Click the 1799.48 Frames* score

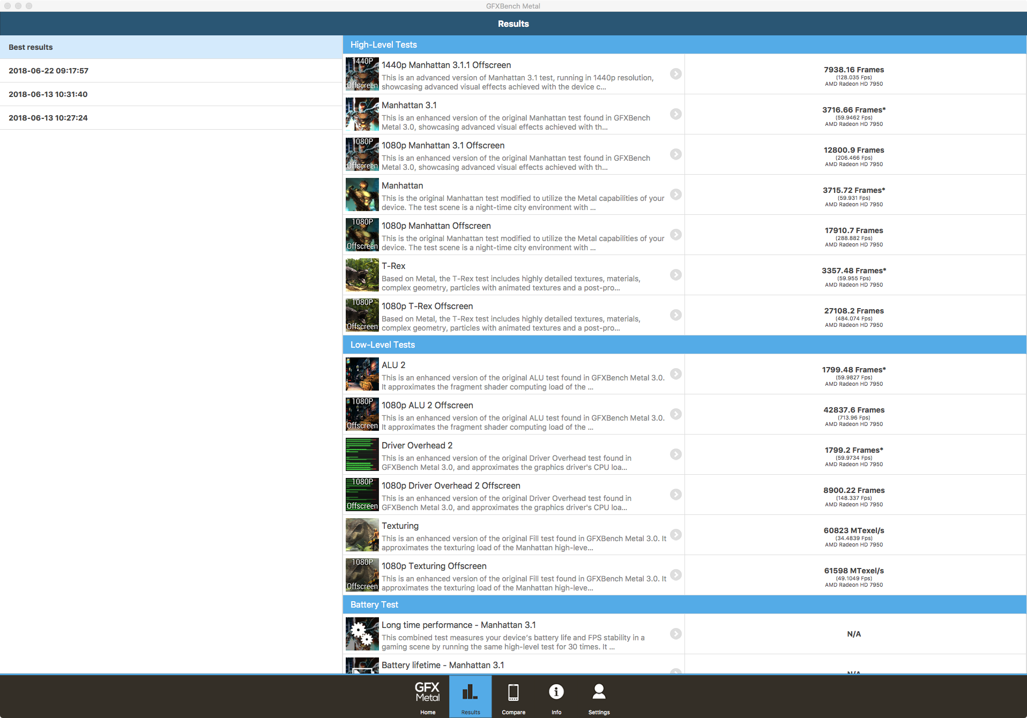(854, 370)
